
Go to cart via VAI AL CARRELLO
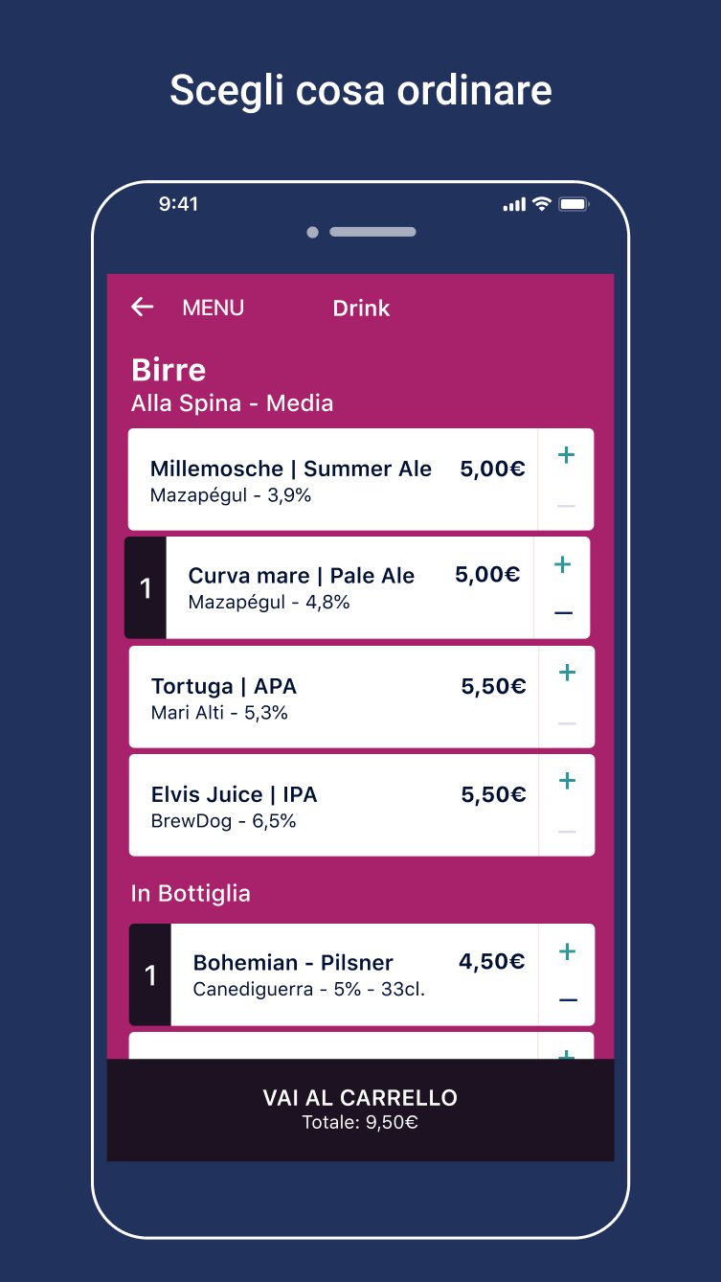click(360, 1110)
